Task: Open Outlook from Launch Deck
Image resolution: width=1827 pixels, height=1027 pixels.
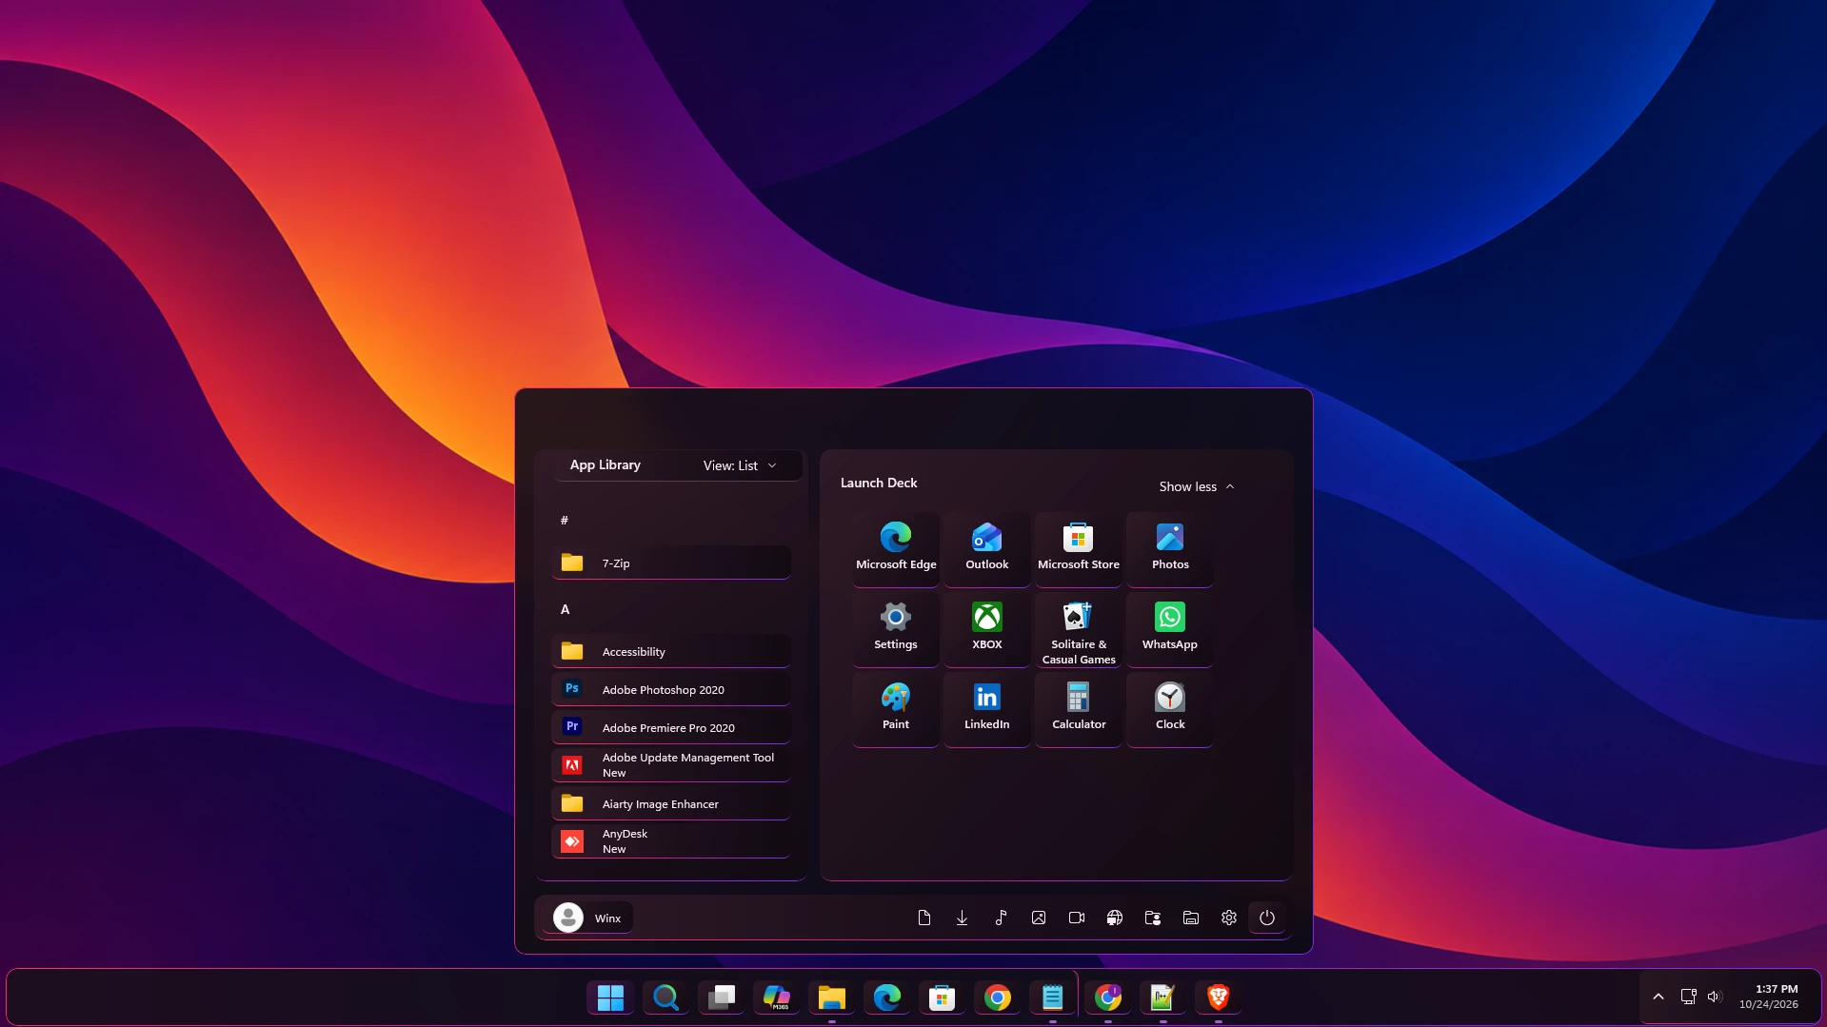Action: [987, 548]
